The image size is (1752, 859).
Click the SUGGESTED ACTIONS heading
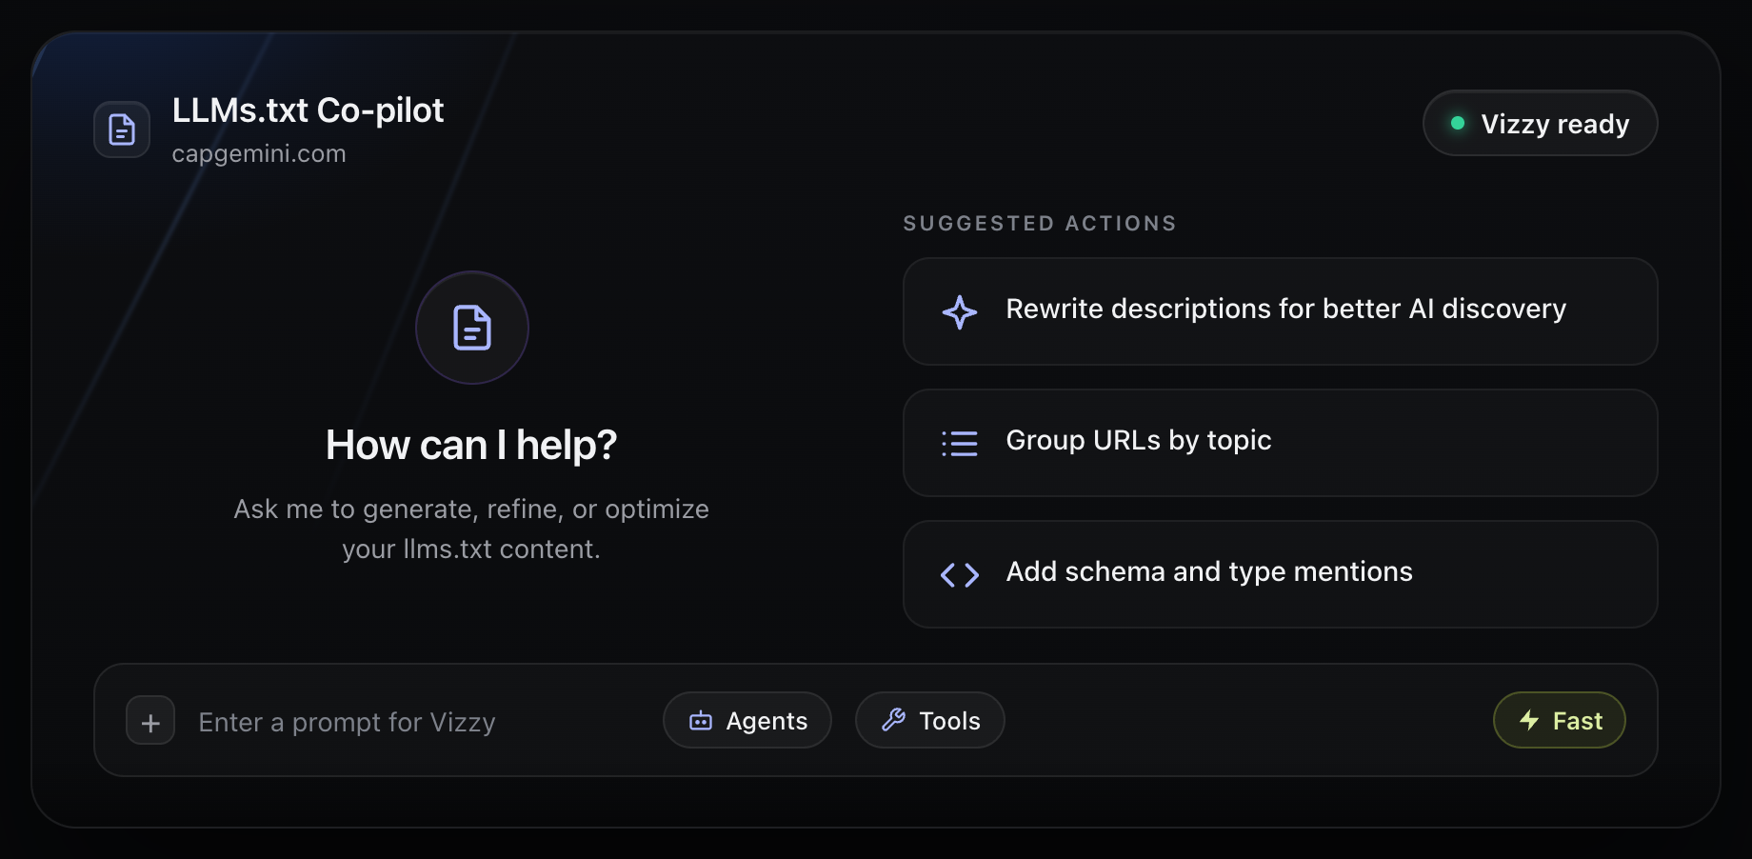click(x=1040, y=223)
